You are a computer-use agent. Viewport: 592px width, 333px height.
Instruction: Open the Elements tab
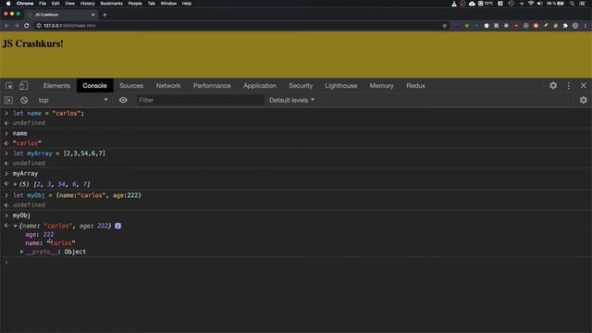coord(56,86)
